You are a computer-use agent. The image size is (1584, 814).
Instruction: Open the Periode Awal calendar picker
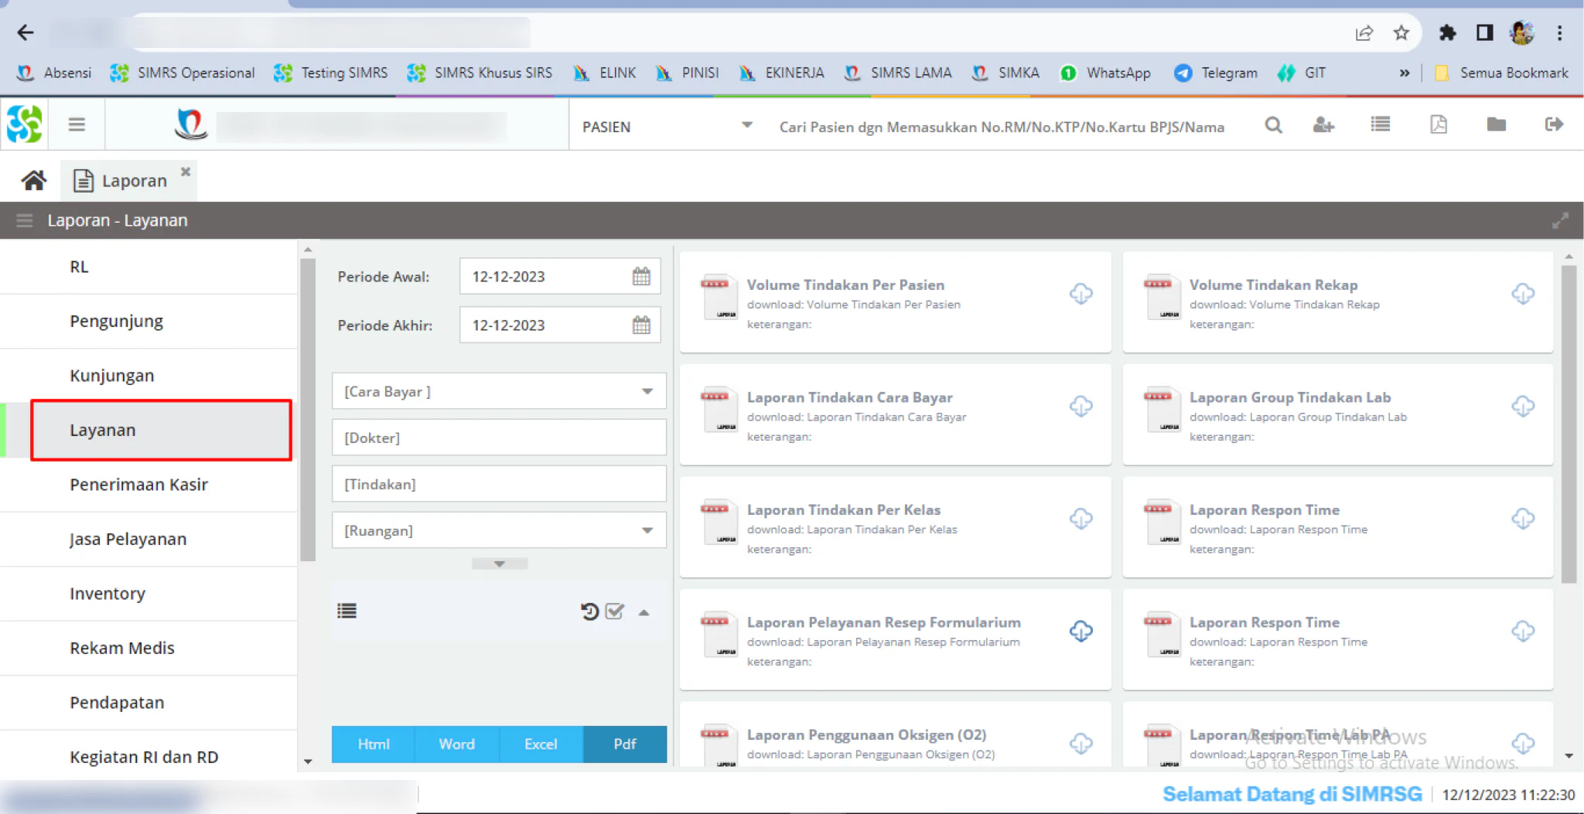coord(641,276)
